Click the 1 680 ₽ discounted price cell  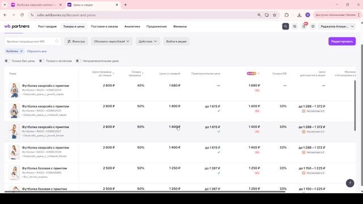(x=175, y=86)
